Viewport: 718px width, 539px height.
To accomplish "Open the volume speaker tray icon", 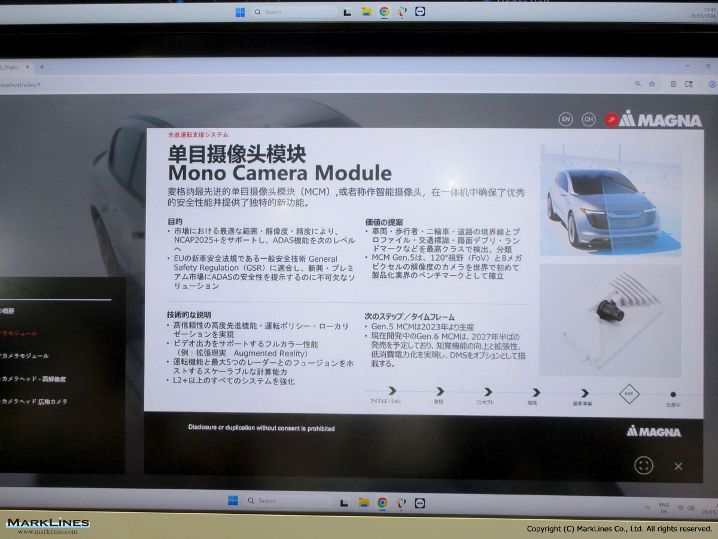I will tap(692, 508).
